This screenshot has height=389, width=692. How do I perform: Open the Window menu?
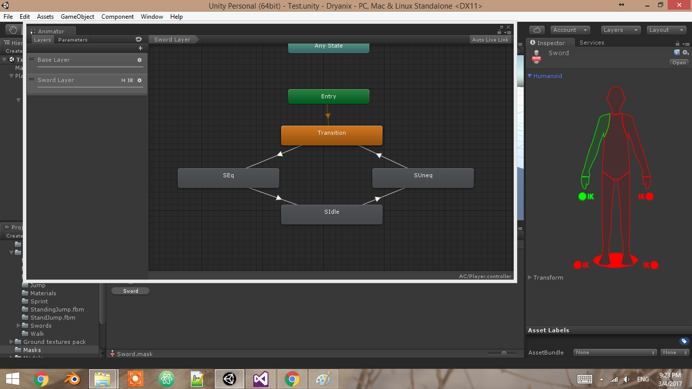pyautogui.click(x=152, y=16)
